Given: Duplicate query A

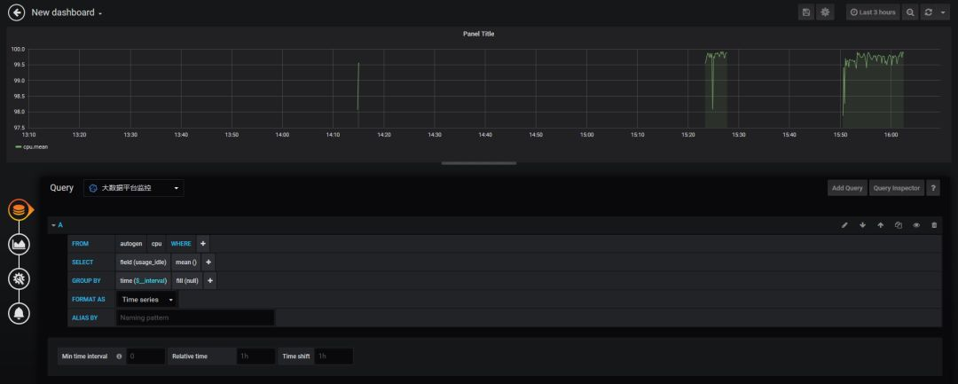Looking at the screenshot, I should pyautogui.click(x=898, y=225).
